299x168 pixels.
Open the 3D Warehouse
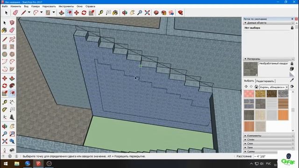(156, 13)
